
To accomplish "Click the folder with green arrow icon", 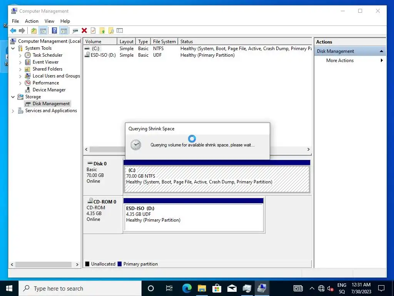I will [102, 31].
